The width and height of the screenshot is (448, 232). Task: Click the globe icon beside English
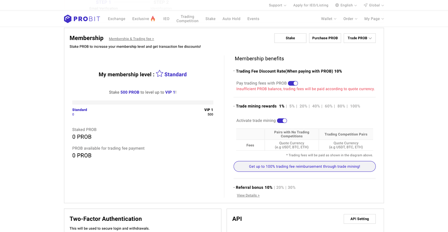(337, 5)
